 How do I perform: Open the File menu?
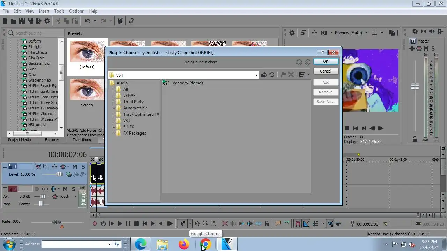coord(6,11)
